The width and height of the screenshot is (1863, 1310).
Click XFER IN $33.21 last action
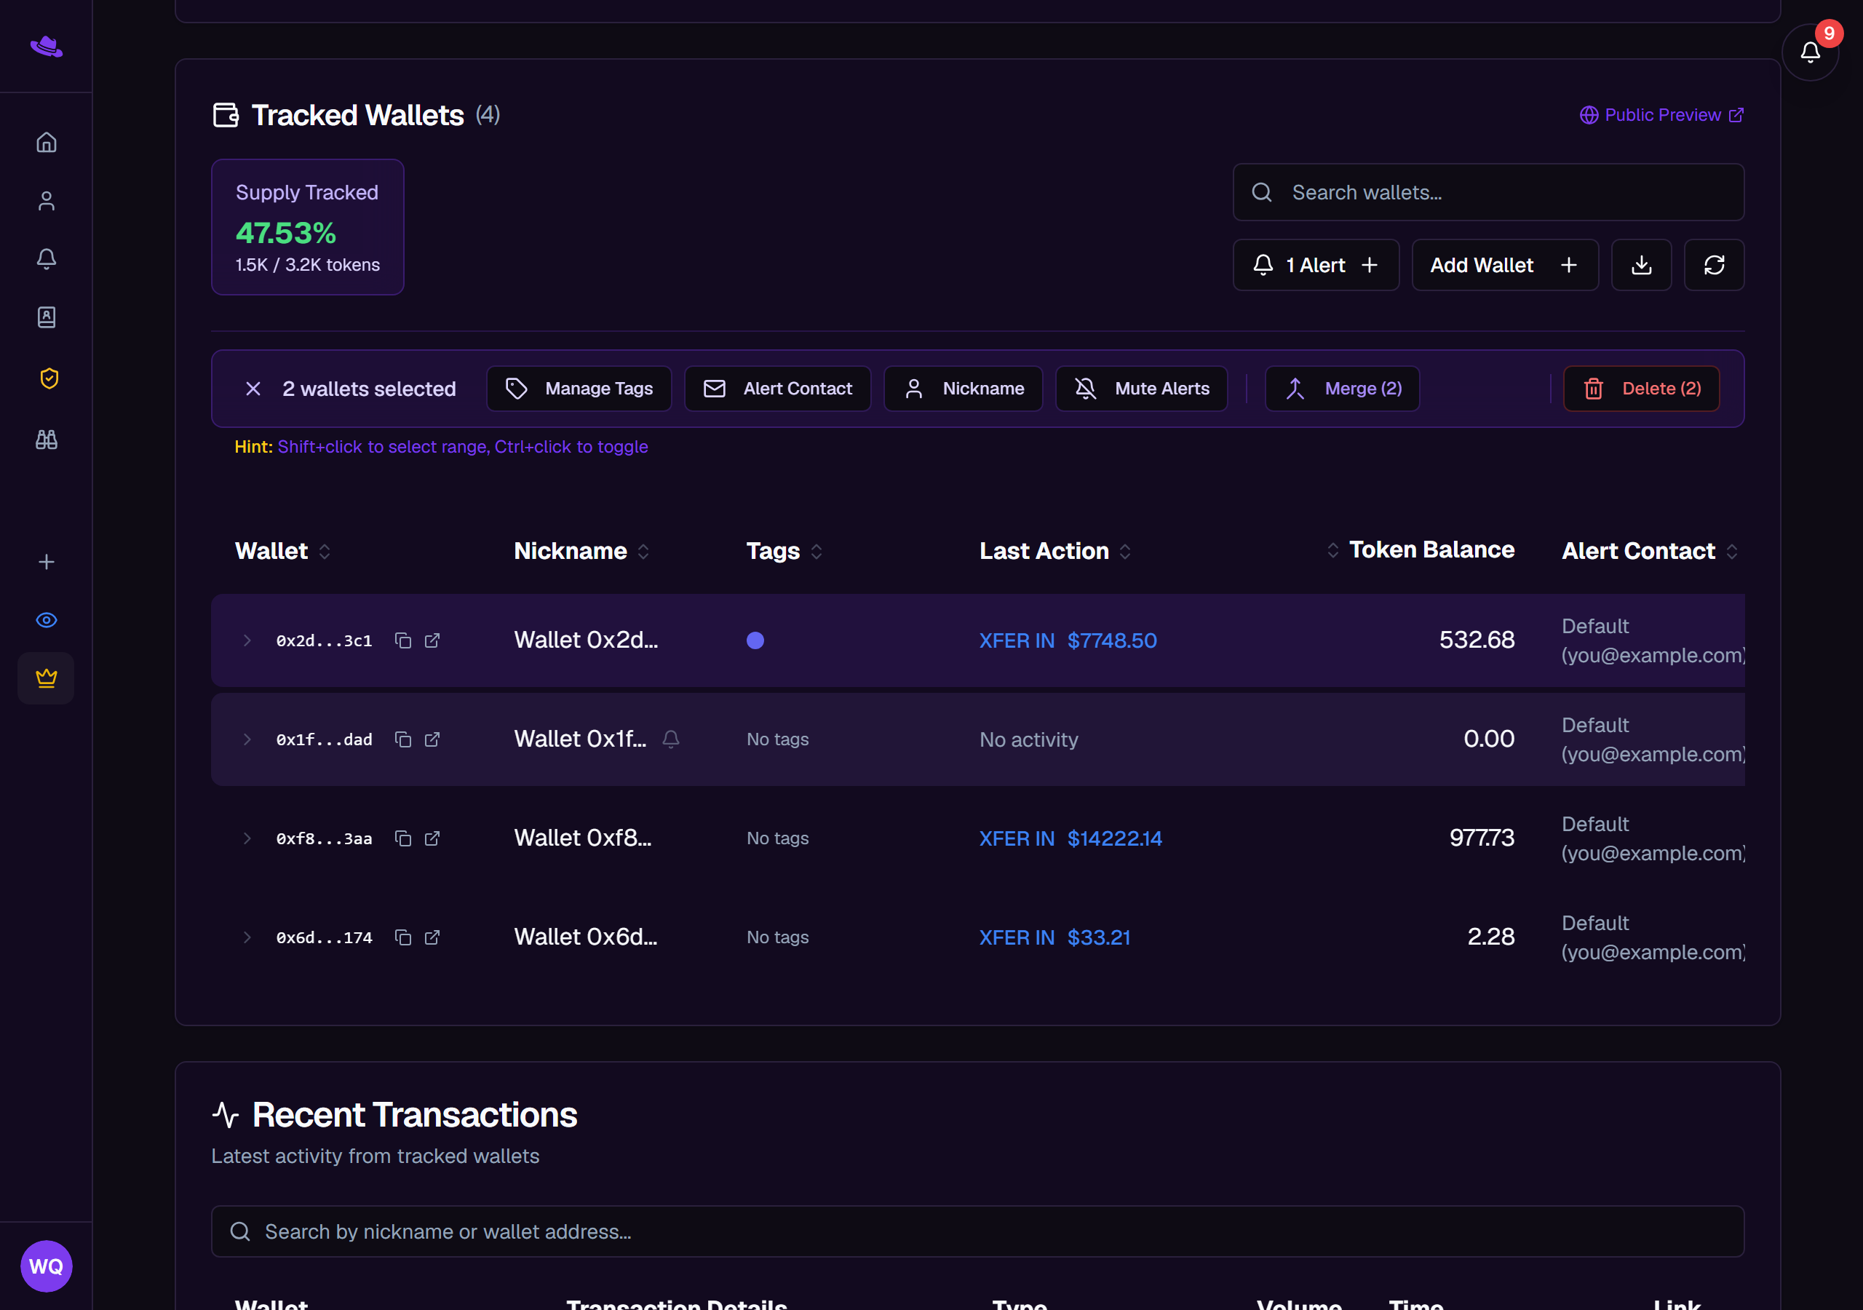[x=1054, y=937]
